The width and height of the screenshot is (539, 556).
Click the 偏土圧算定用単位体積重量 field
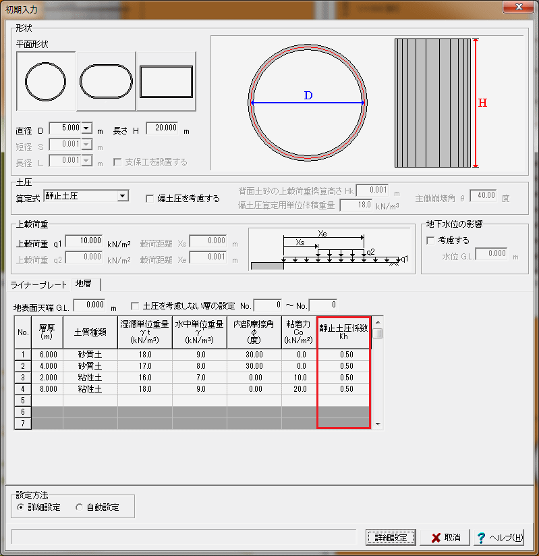[356, 205]
